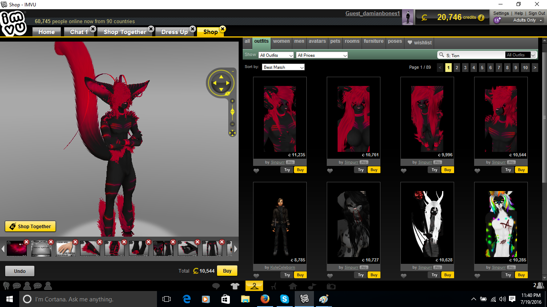The width and height of the screenshot is (547, 307).
Task: Go to results page 5
Action: point(482,68)
